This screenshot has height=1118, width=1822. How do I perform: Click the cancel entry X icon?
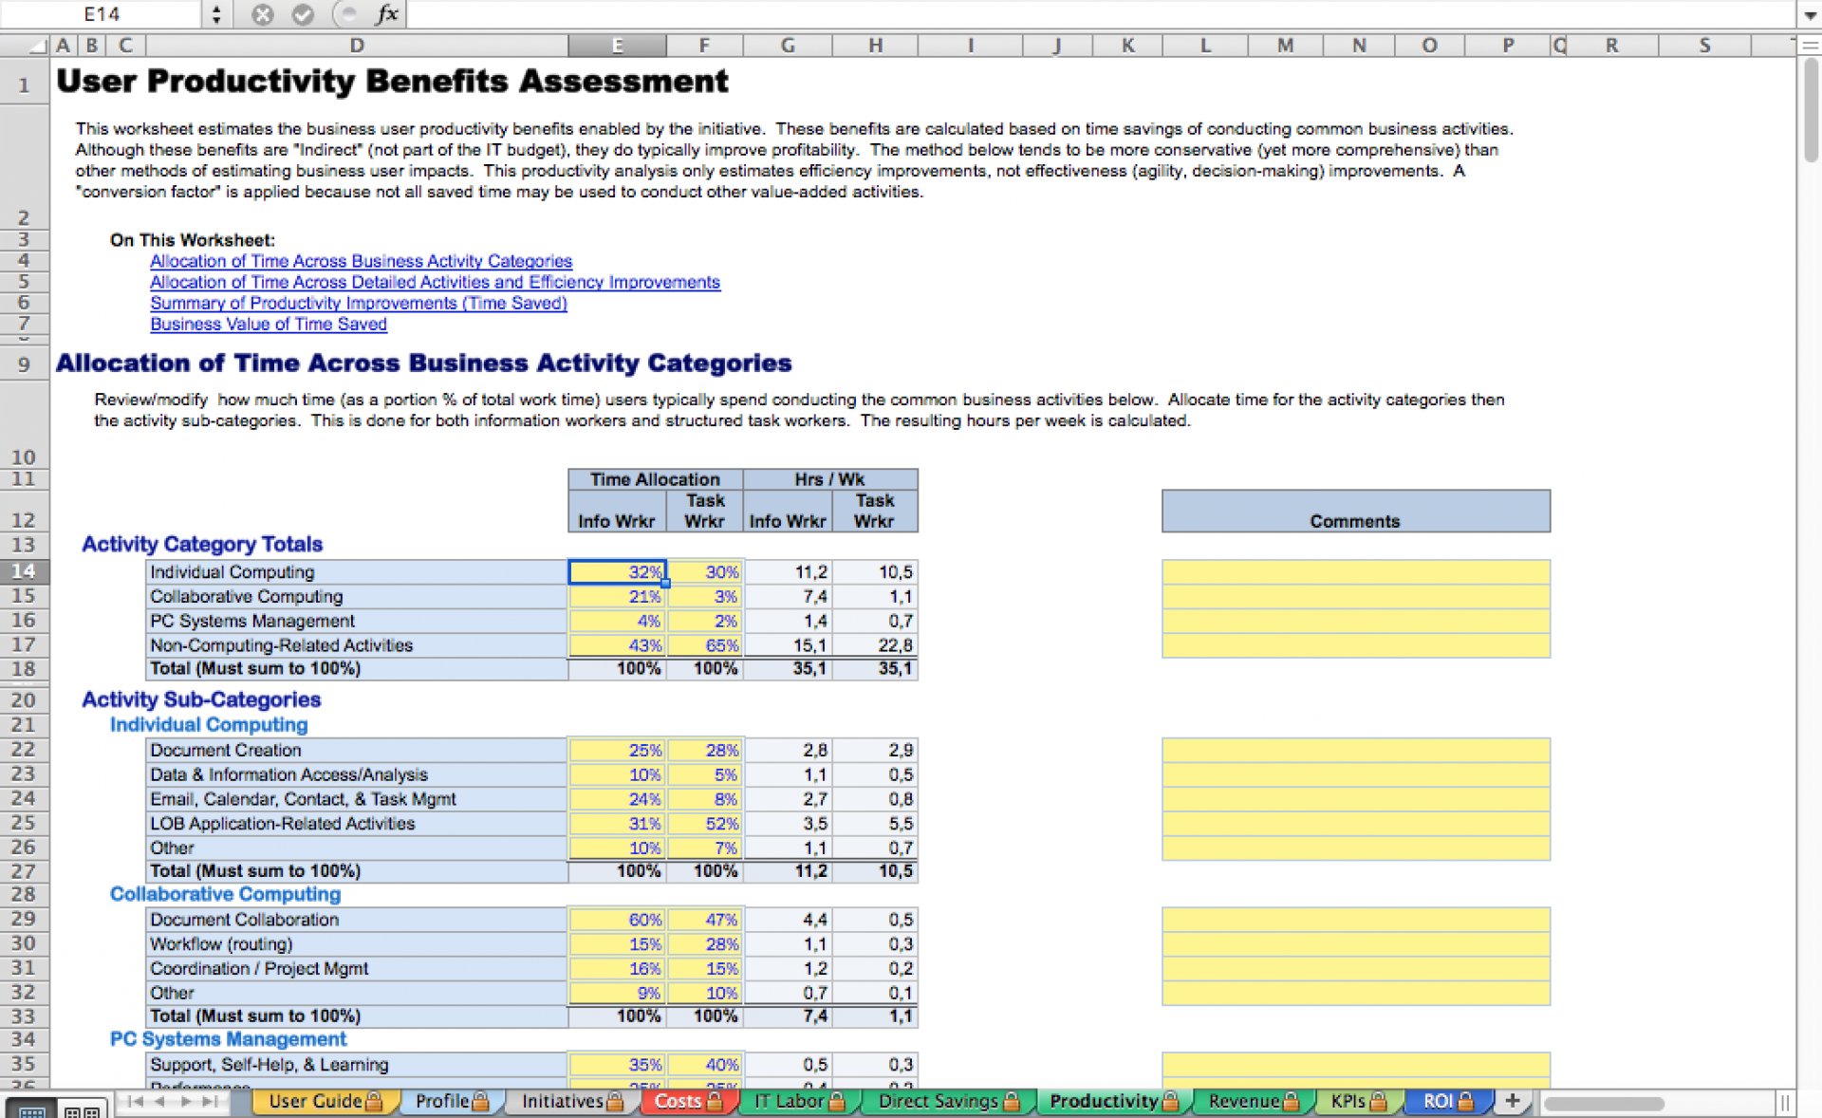pos(263,14)
